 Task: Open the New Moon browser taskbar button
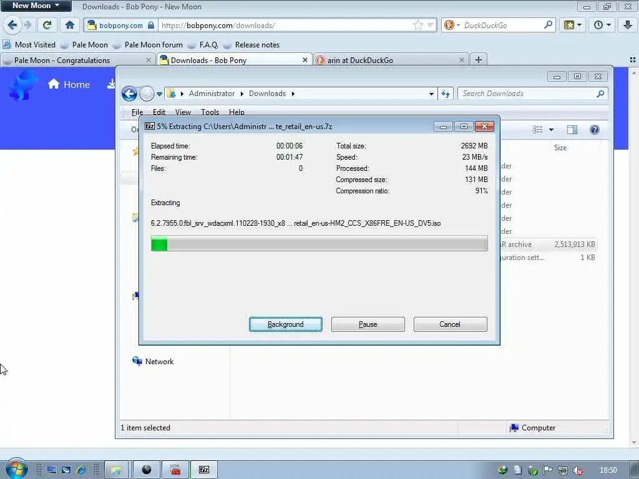[x=146, y=470]
